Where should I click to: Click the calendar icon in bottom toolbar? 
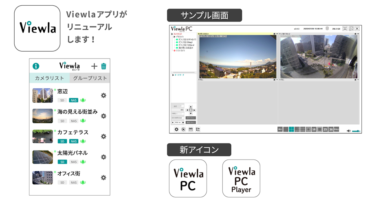coord(190,129)
